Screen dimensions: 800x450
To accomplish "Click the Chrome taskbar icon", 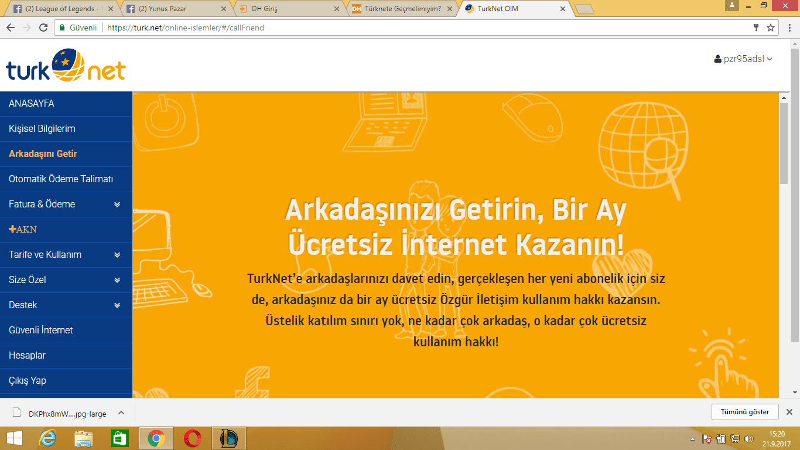I will pyautogui.click(x=156, y=438).
